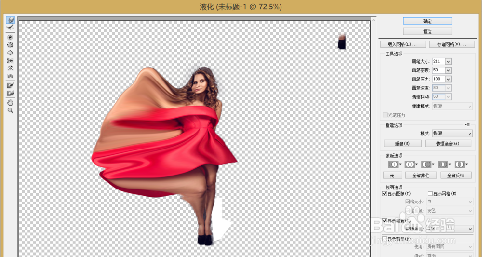Screen dimensions: 482x257
Task: Open the 重建选项 panel flyout menu icon
Action: pyautogui.click(x=468, y=125)
